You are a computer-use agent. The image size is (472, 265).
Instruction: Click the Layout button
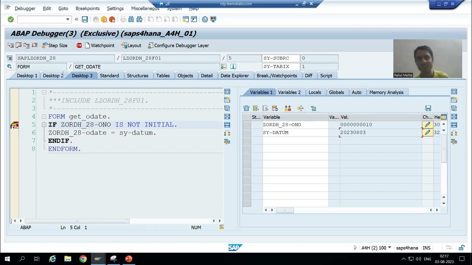131,45
